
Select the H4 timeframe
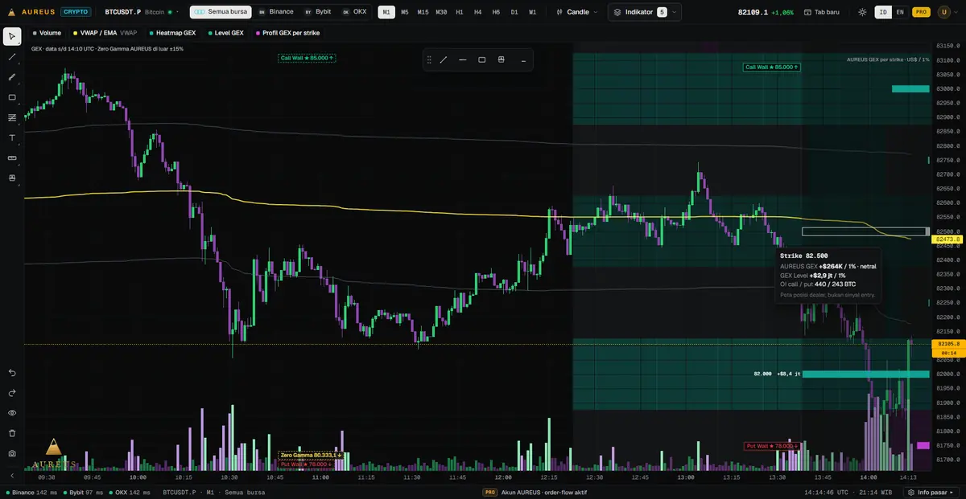[x=478, y=12]
